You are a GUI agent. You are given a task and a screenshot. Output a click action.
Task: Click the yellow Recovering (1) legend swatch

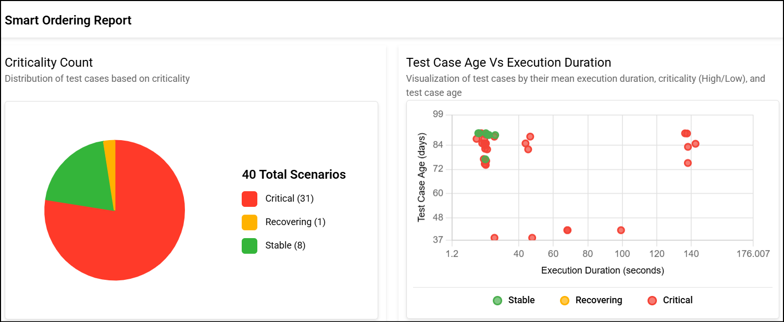point(250,222)
